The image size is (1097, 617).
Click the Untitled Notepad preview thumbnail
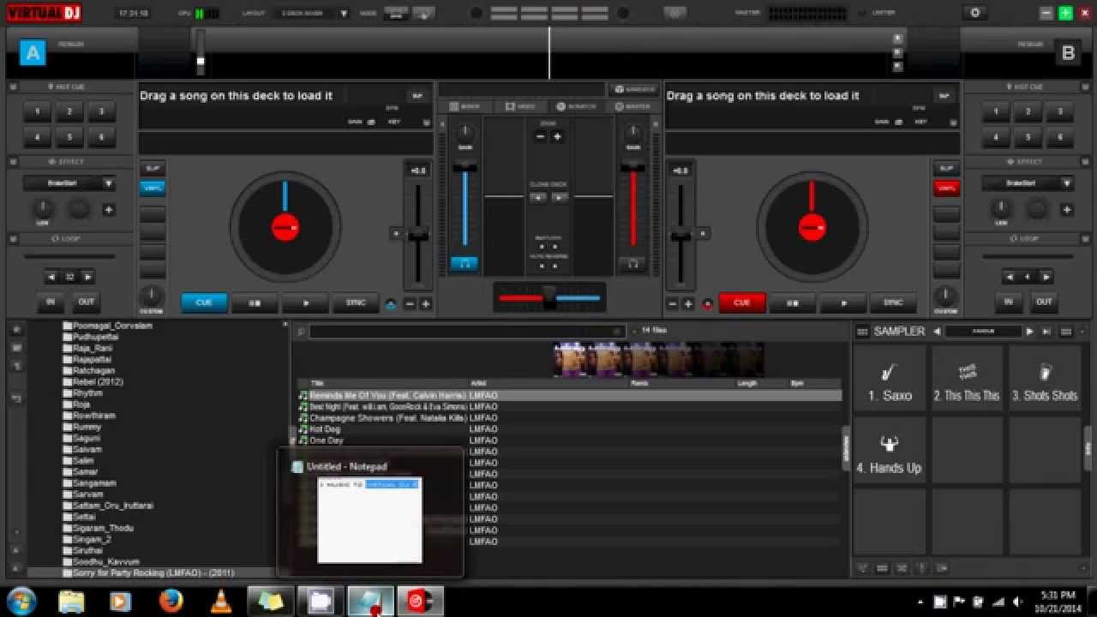click(x=369, y=520)
